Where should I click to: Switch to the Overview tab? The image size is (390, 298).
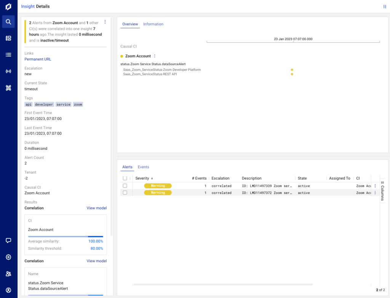tap(130, 24)
